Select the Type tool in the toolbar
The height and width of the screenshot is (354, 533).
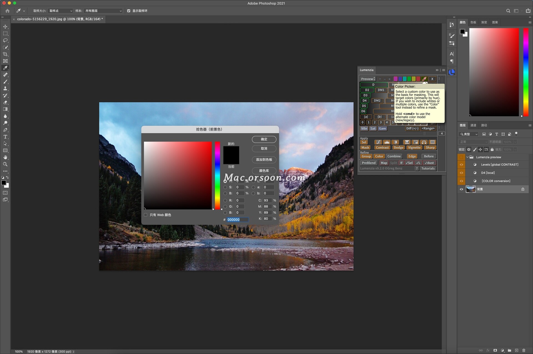(5, 137)
